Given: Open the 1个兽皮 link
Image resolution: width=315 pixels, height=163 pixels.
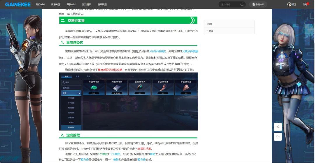Looking at the screenshot, I should point(103,154).
